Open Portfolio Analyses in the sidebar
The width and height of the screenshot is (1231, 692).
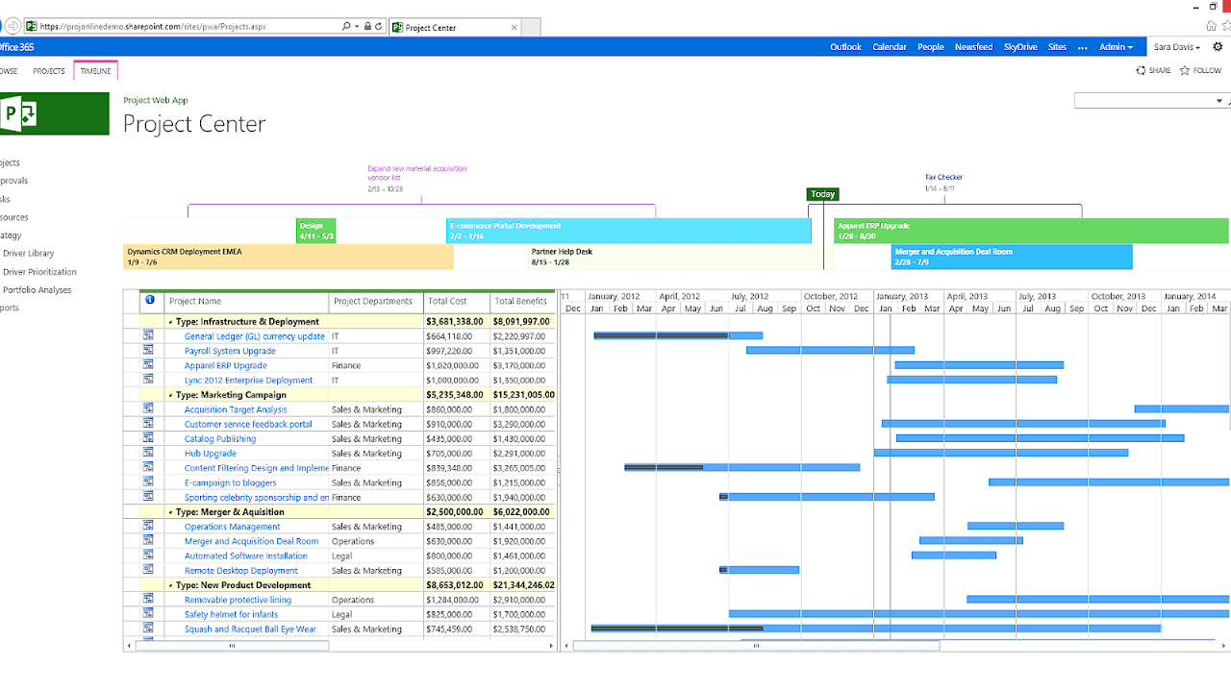pyautogui.click(x=37, y=290)
